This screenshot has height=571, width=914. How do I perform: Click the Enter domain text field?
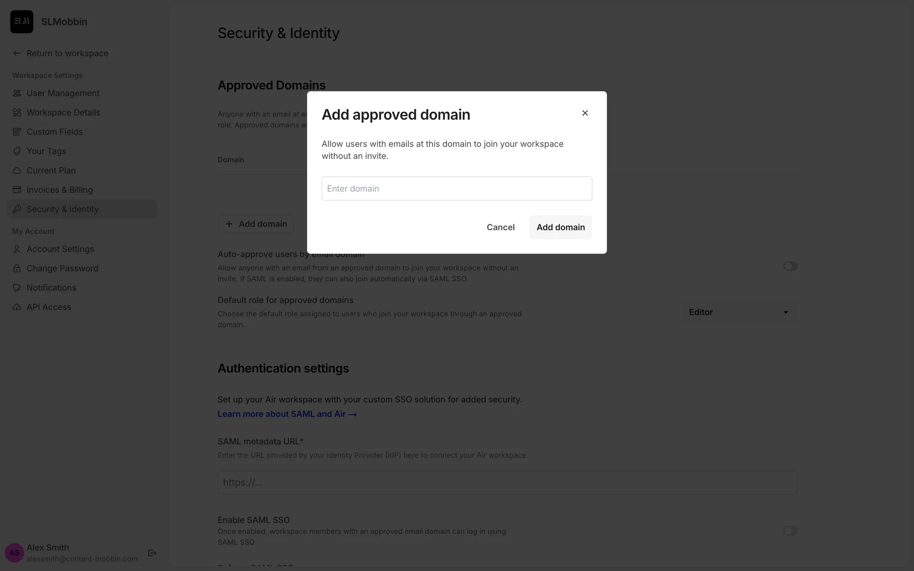[x=457, y=188]
